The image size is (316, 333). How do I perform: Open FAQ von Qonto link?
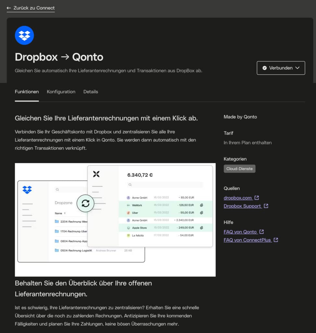point(240,232)
